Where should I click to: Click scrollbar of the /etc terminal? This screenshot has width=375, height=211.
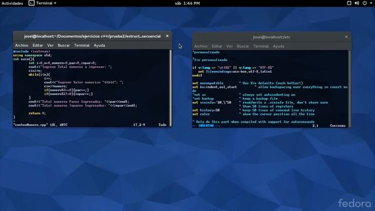click(349, 89)
